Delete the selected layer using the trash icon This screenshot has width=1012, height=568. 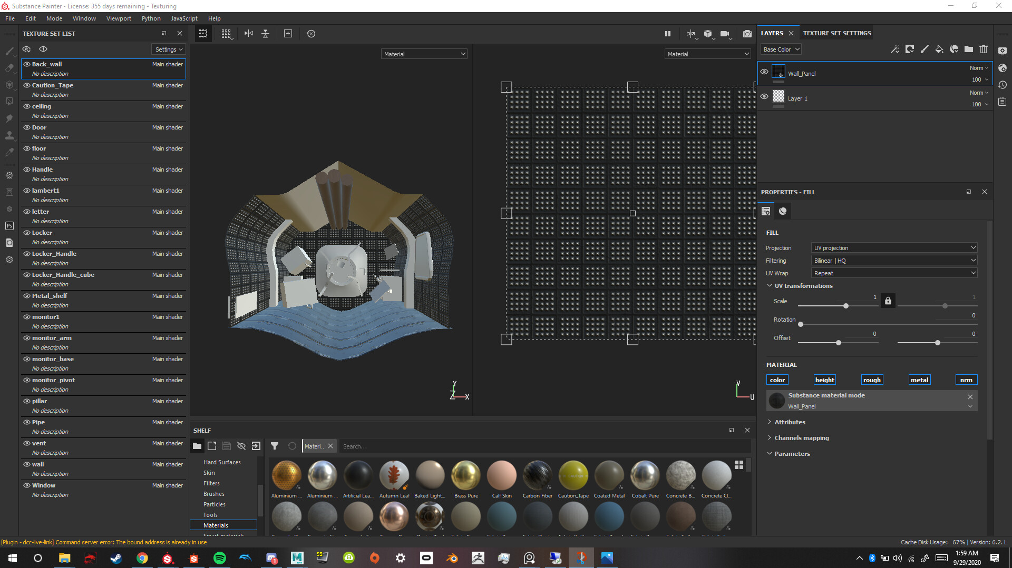(984, 49)
